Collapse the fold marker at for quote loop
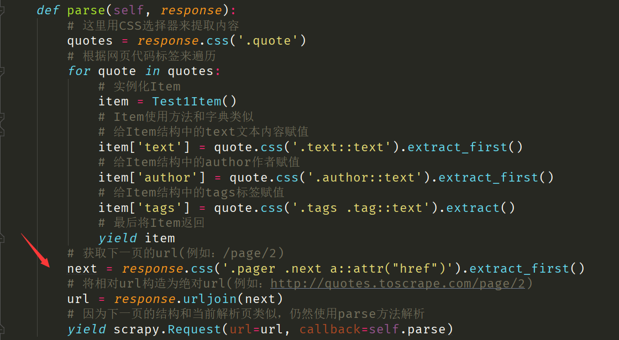This screenshot has width=619, height=340. (x=2, y=71)
